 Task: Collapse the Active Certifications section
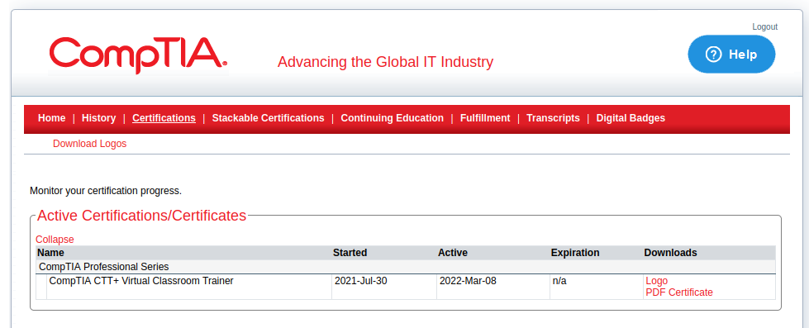tap(55, 240)
